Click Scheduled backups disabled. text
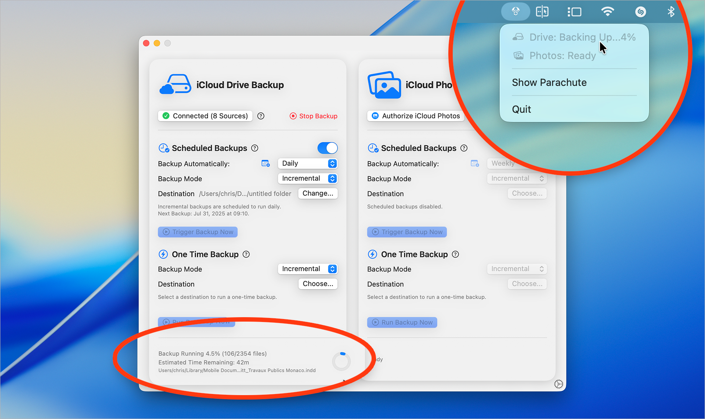 (405, 207)
